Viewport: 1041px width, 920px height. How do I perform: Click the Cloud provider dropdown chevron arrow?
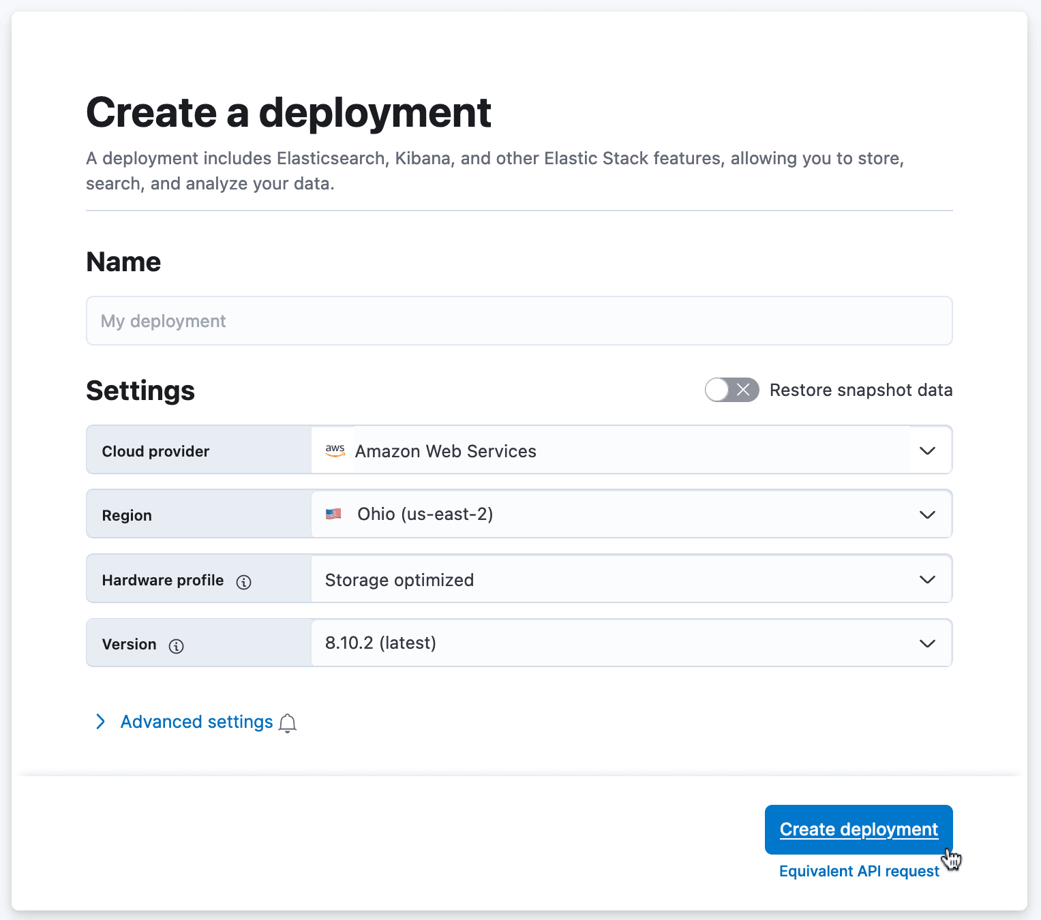(927, 450)
